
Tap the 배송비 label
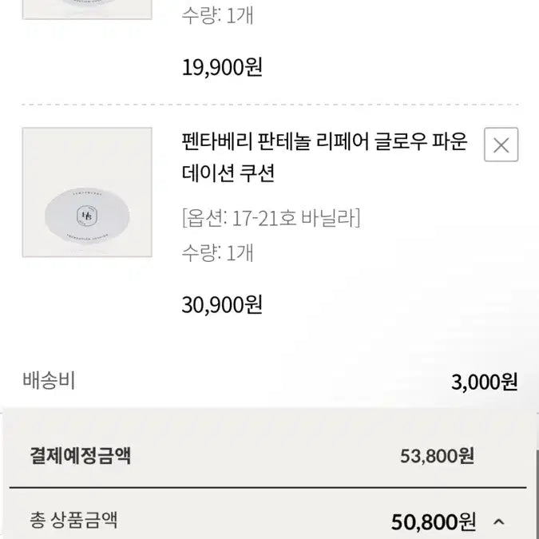tap(48, 381)
